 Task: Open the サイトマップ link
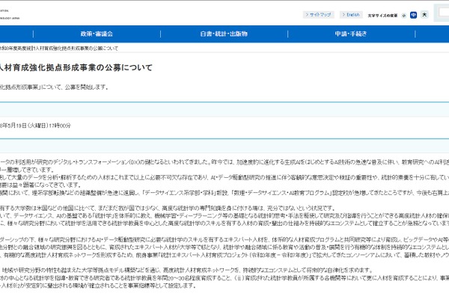(x=319, y=15)
